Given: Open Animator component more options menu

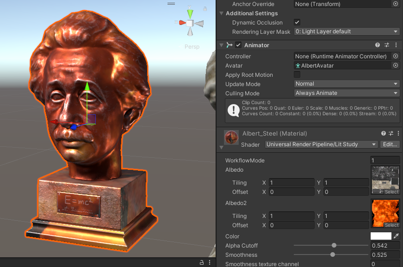Looking at the screenshot, I should [x=396, y=45].
